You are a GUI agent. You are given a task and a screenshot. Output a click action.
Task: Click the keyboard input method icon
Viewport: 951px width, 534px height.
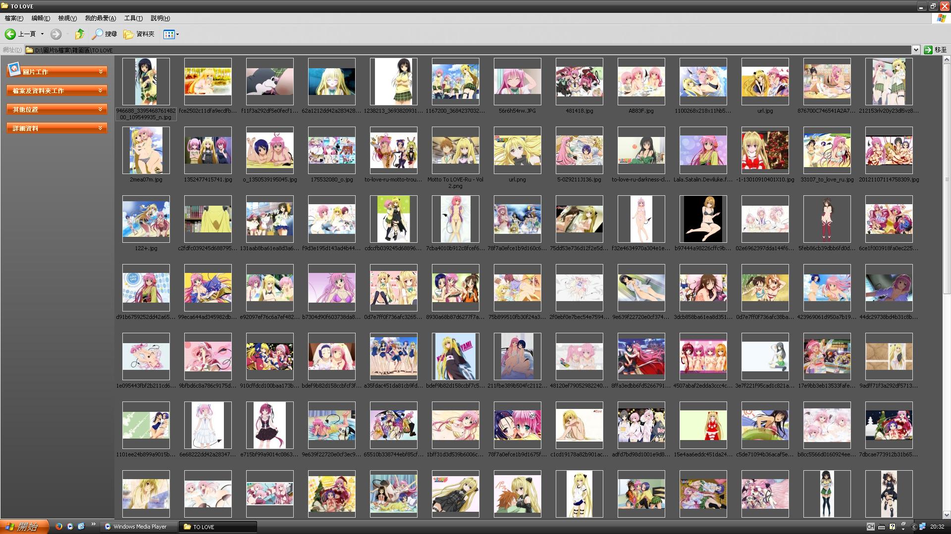pyautogui.click(x=882, y=527)
